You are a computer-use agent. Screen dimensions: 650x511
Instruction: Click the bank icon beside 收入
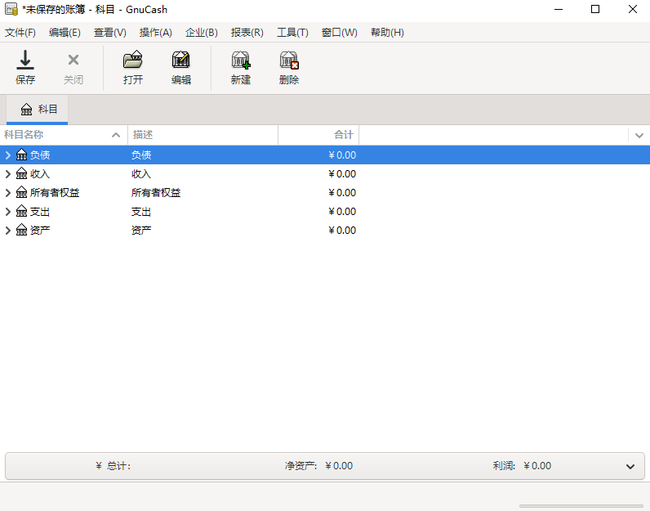click(21, 173)
